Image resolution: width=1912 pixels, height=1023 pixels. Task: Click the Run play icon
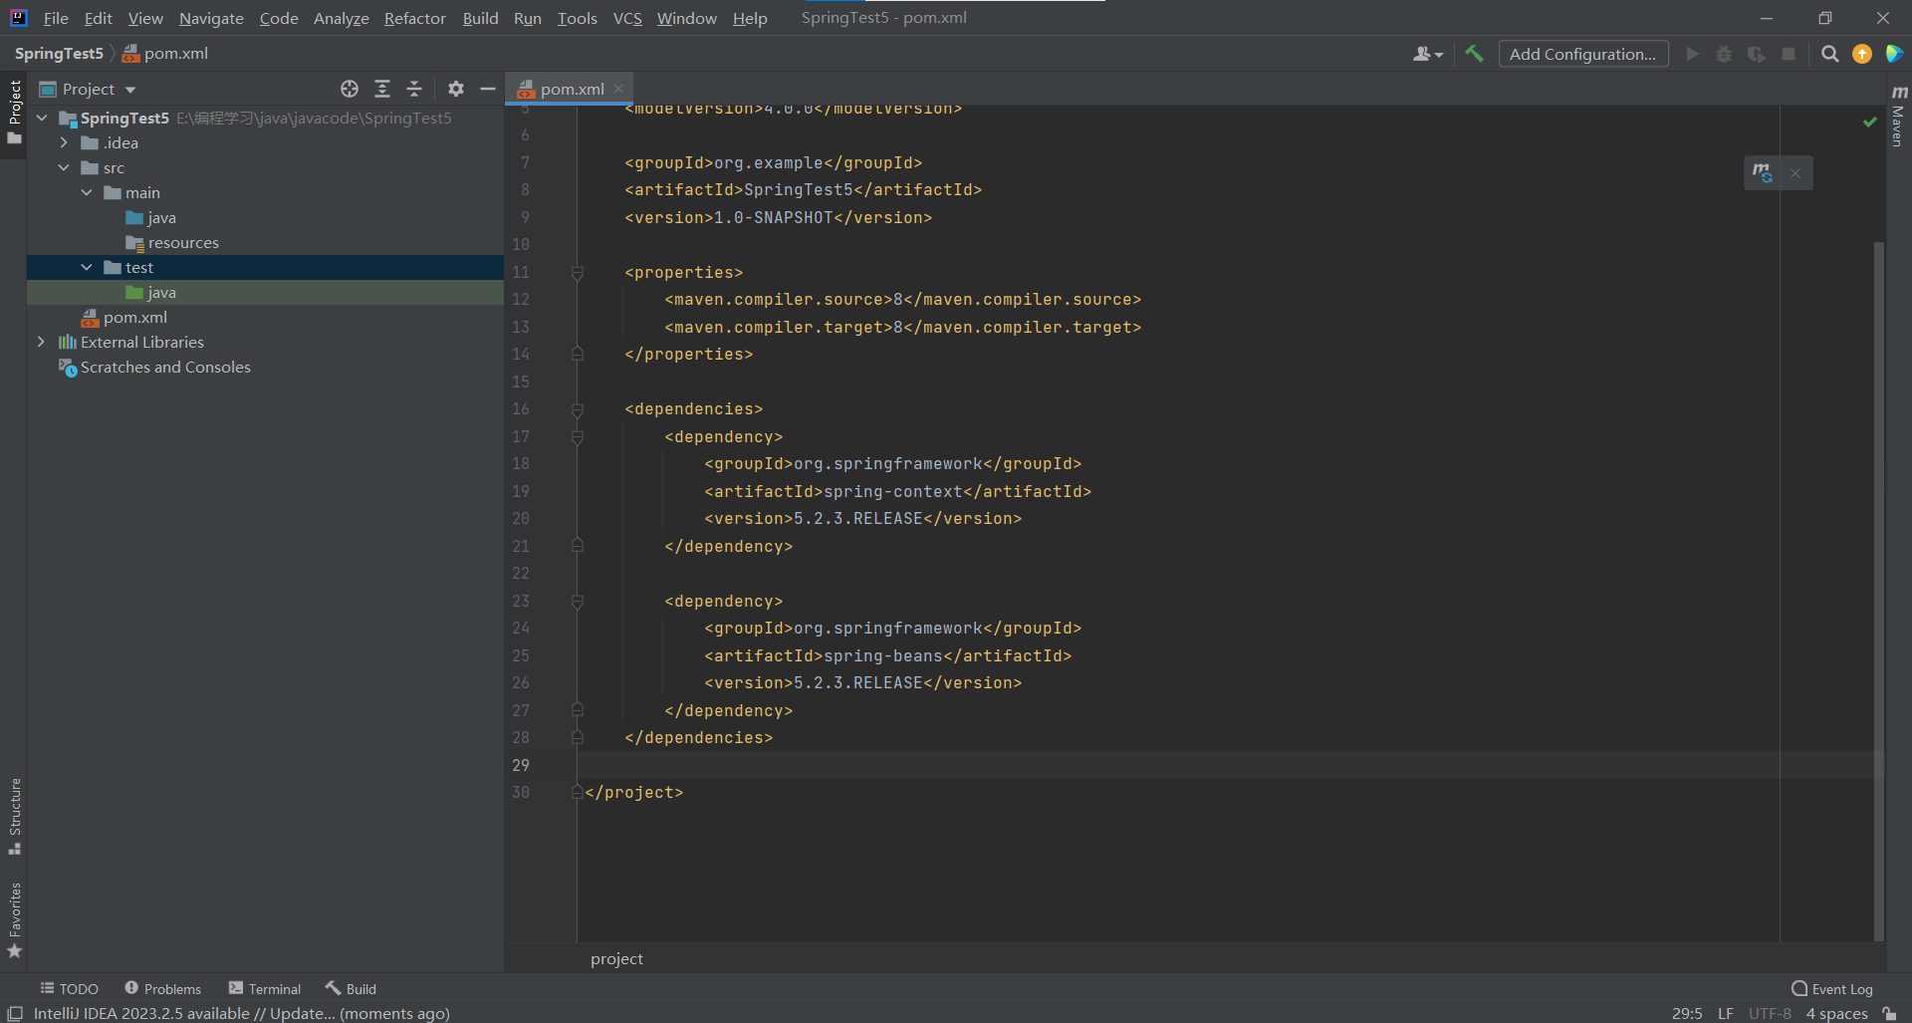[1692, 54]
